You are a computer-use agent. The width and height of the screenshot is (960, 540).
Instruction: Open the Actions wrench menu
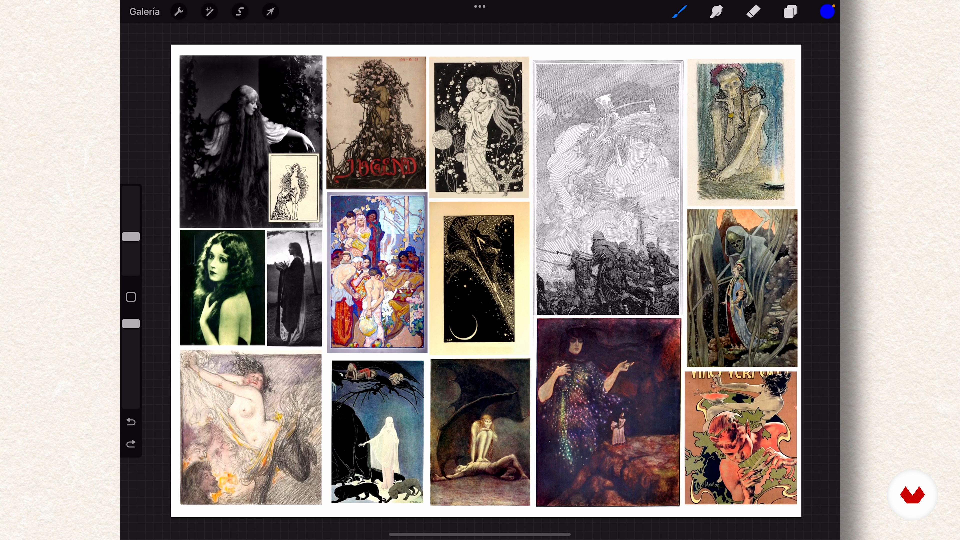click(x=179, y=11)
